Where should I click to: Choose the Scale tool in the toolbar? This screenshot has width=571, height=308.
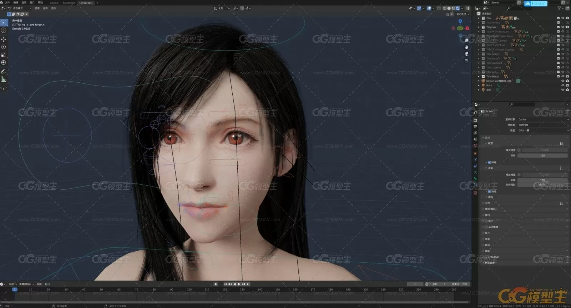4,55
